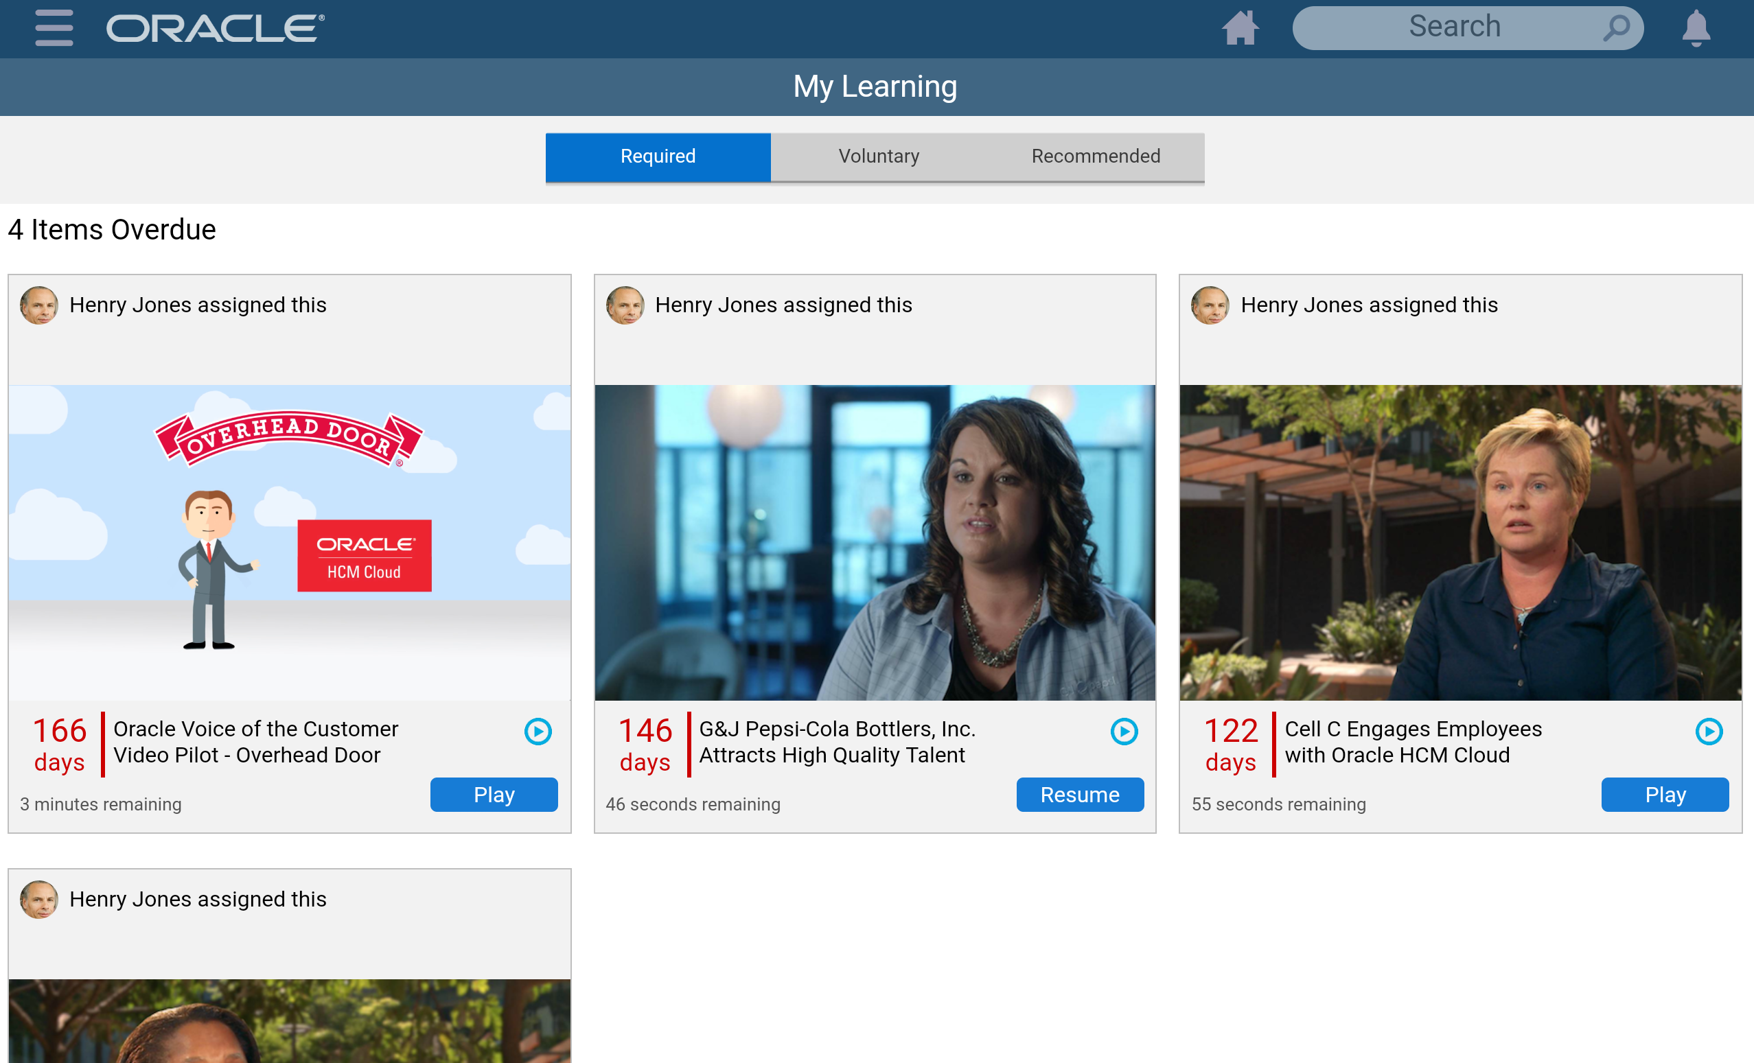
Task: Resume the G&J Pepsi-Cola Bottlers video
Action: 1080,795
